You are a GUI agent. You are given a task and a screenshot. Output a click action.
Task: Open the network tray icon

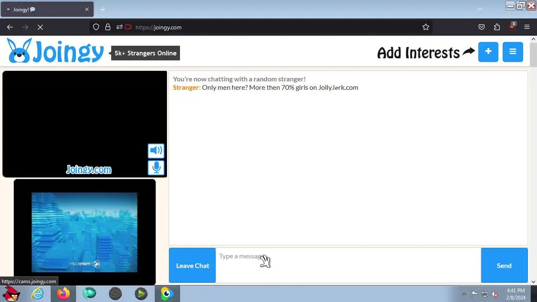[485, 294]
